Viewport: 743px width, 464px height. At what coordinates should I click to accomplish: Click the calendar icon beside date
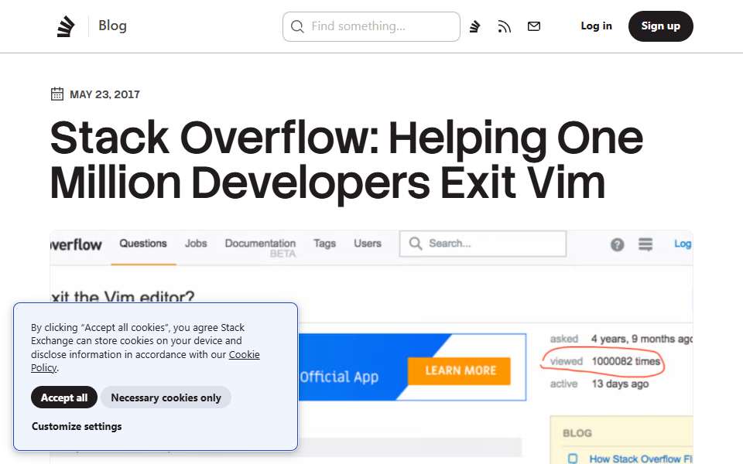pos(56,94)
